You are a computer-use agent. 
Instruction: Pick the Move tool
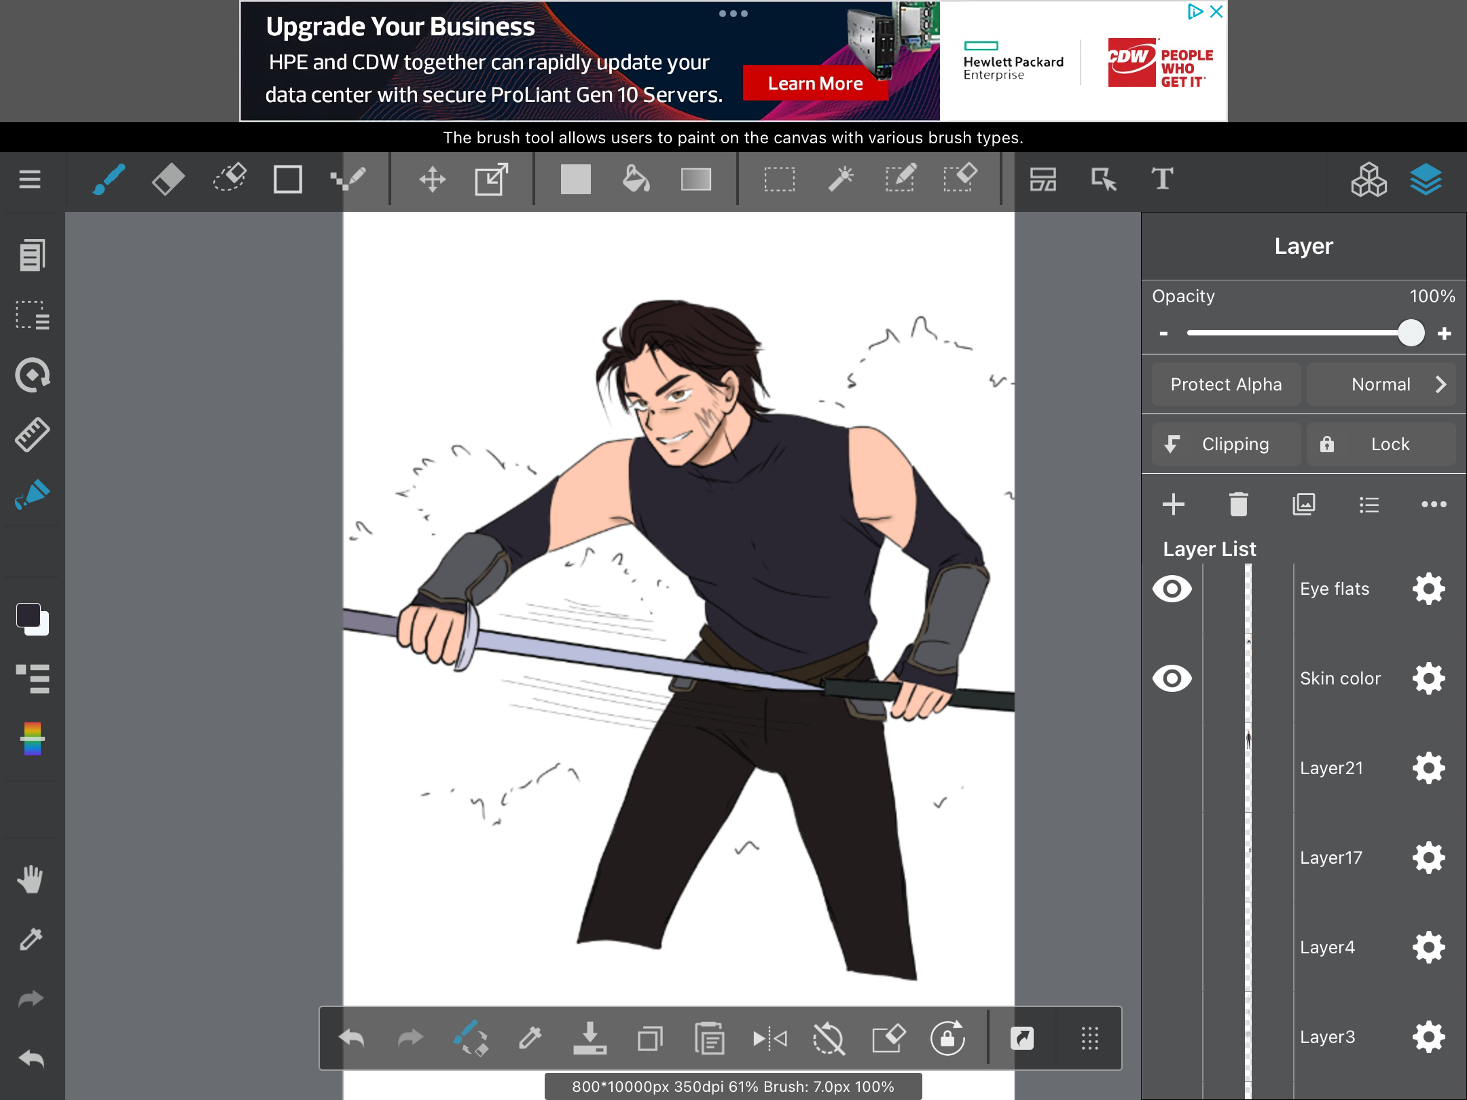[432, 180]
